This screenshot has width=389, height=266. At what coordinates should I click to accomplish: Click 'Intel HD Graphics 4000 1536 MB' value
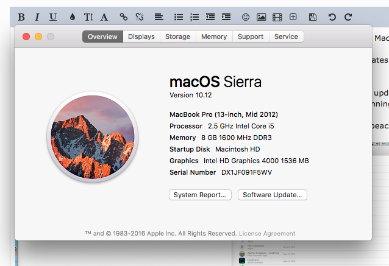coord(256,161)
